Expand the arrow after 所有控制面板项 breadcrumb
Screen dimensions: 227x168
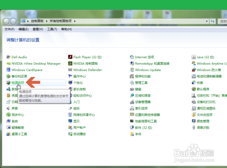coord(75,21)
